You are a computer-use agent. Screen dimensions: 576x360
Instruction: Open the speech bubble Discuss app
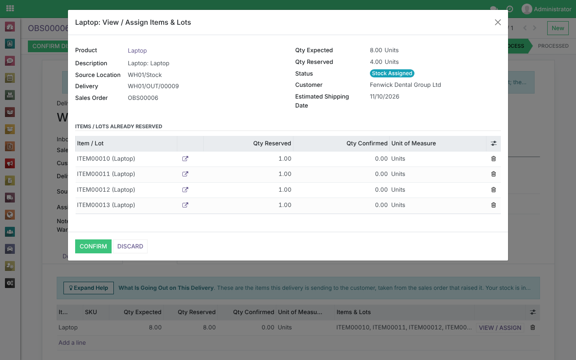(10, 61)
